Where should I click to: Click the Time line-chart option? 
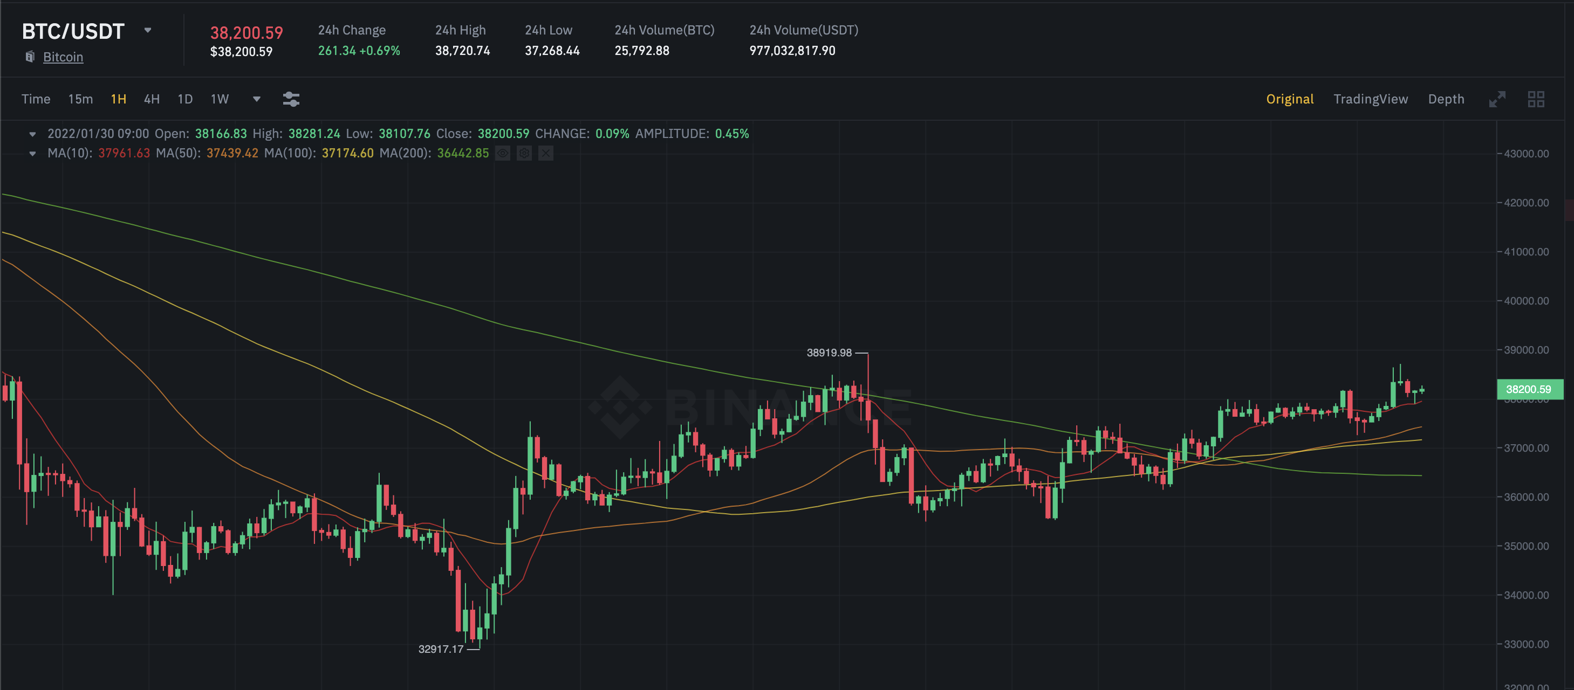pos(36,99)
